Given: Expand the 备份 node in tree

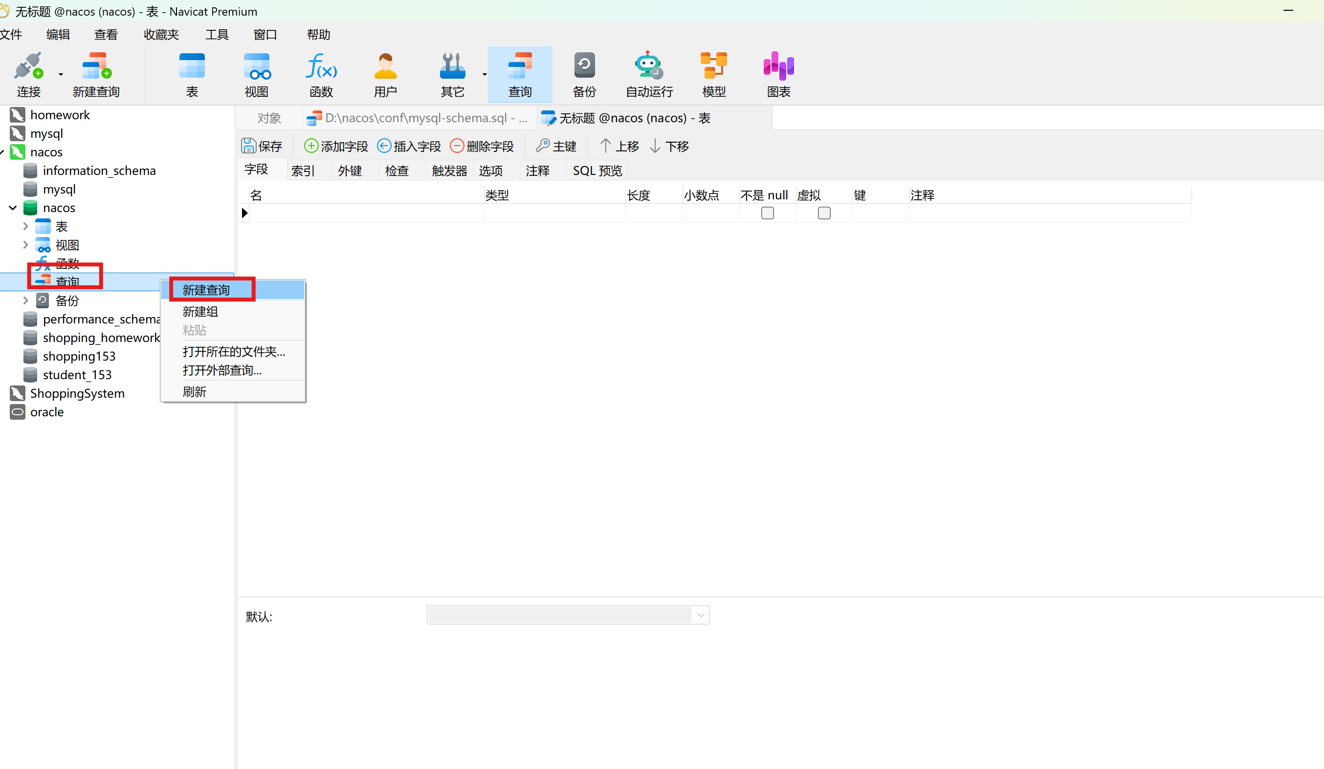Looking at the screenshot, I should (26, 301).
